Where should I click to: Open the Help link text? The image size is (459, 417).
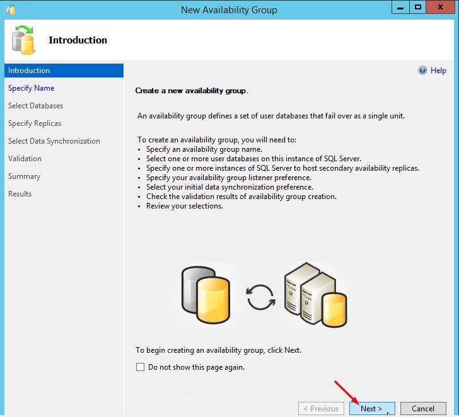(438, 71)
